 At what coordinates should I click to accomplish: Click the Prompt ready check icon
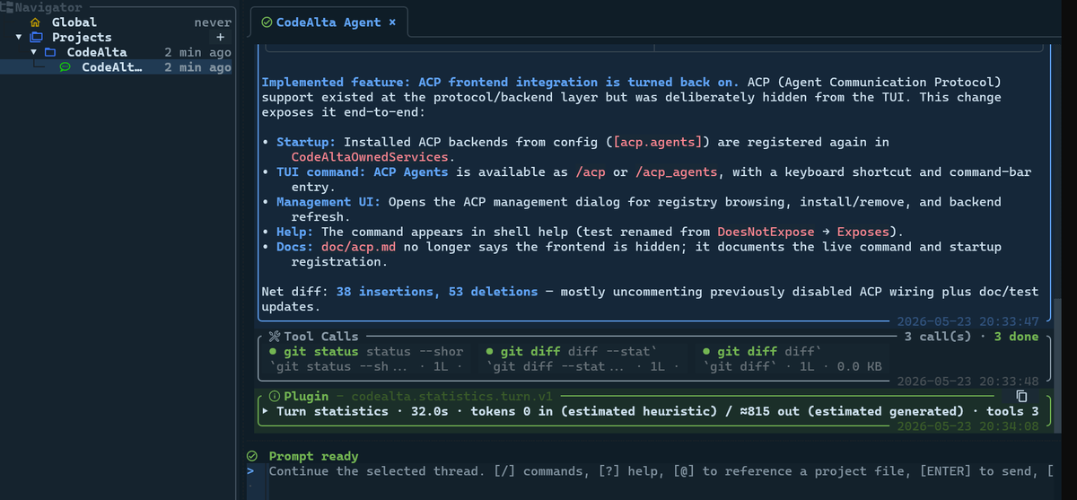click(252, 456)
